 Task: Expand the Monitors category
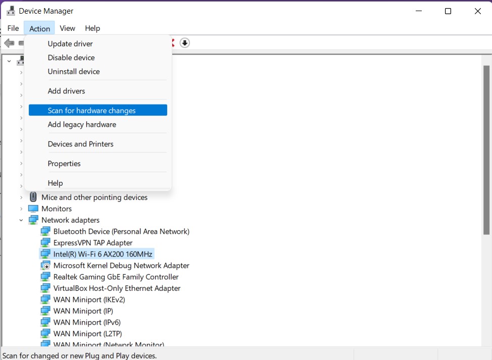(x=21, y=209)
